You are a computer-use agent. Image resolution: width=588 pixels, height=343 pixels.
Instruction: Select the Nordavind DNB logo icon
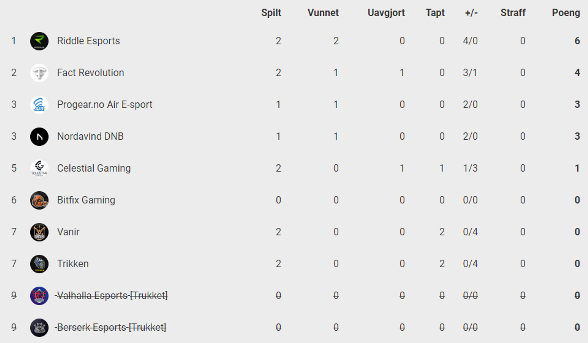pyautogui.click(x=39, y=137)
